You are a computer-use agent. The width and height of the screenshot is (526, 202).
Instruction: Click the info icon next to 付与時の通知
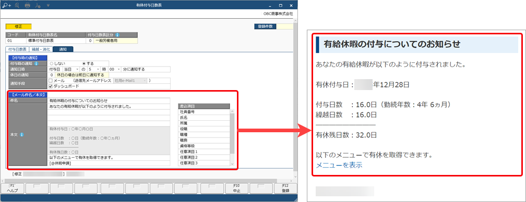click(36, 64)
